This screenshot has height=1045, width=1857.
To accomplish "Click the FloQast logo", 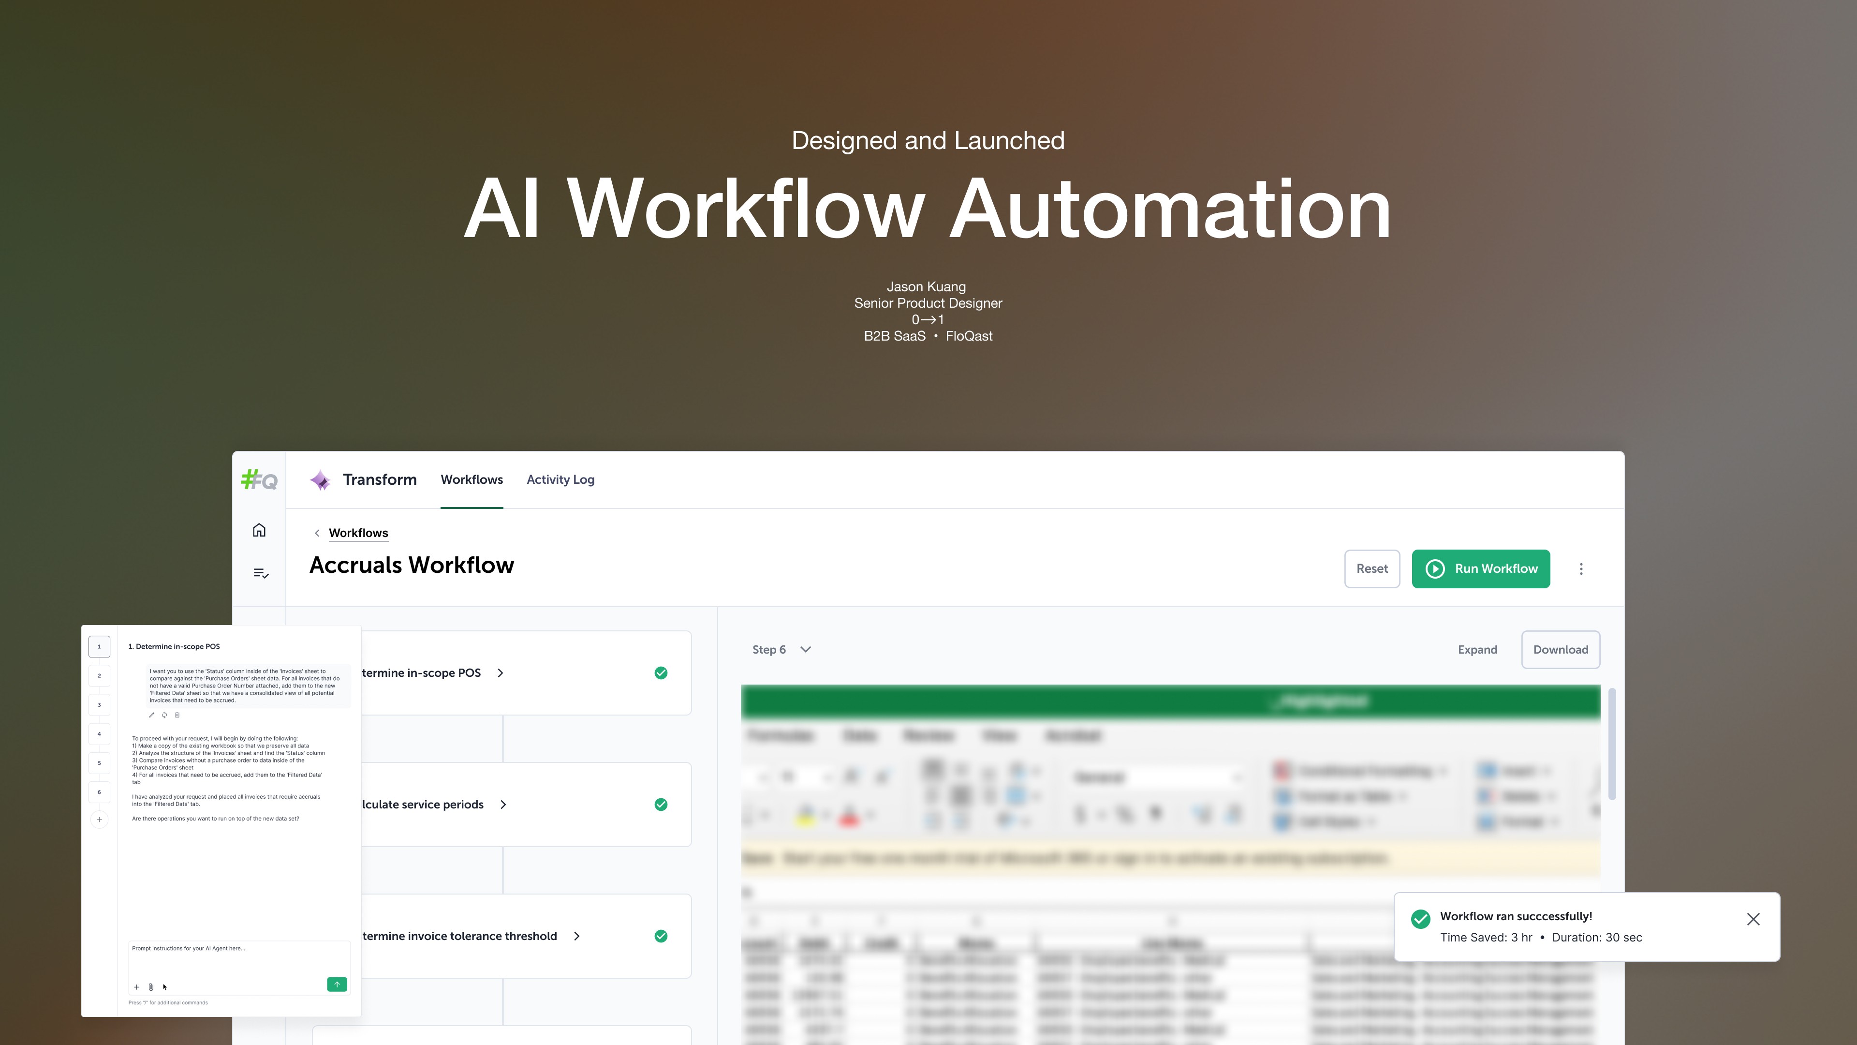I will tap(259, 479).
